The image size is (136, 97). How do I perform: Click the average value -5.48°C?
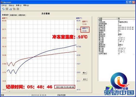click(x=121, y=52)
